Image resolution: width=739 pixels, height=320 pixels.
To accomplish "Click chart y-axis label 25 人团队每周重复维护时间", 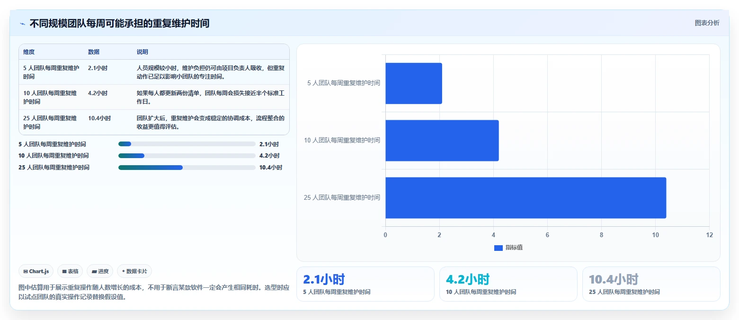I will (x=342, y=198).
